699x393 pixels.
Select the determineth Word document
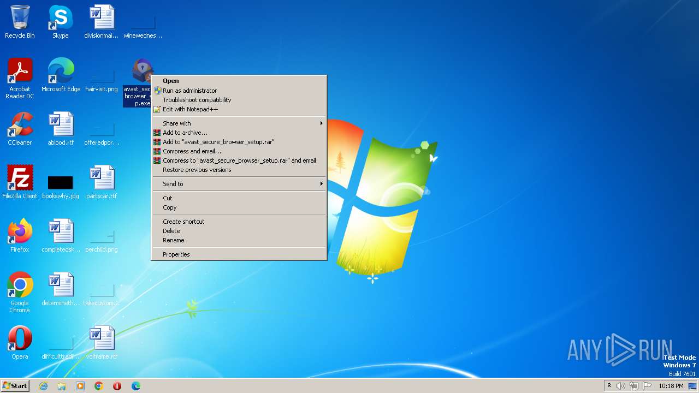[x=61, y=289]
